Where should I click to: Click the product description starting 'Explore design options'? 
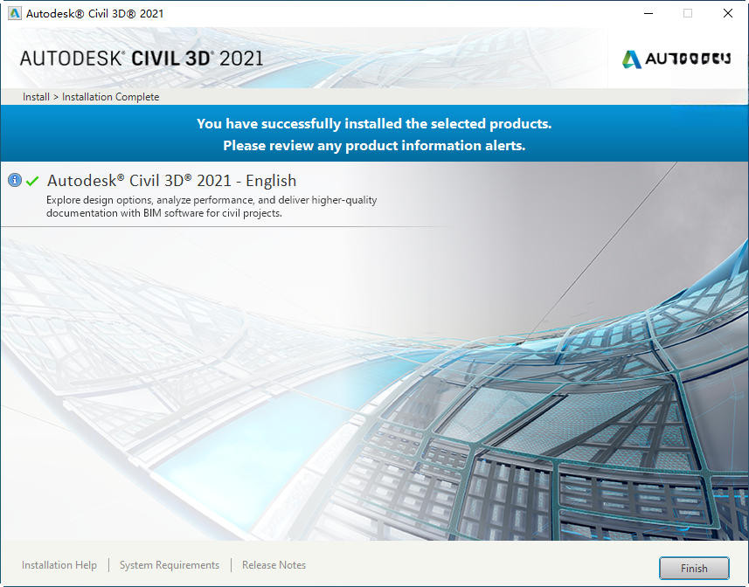[x=212, y=206]
